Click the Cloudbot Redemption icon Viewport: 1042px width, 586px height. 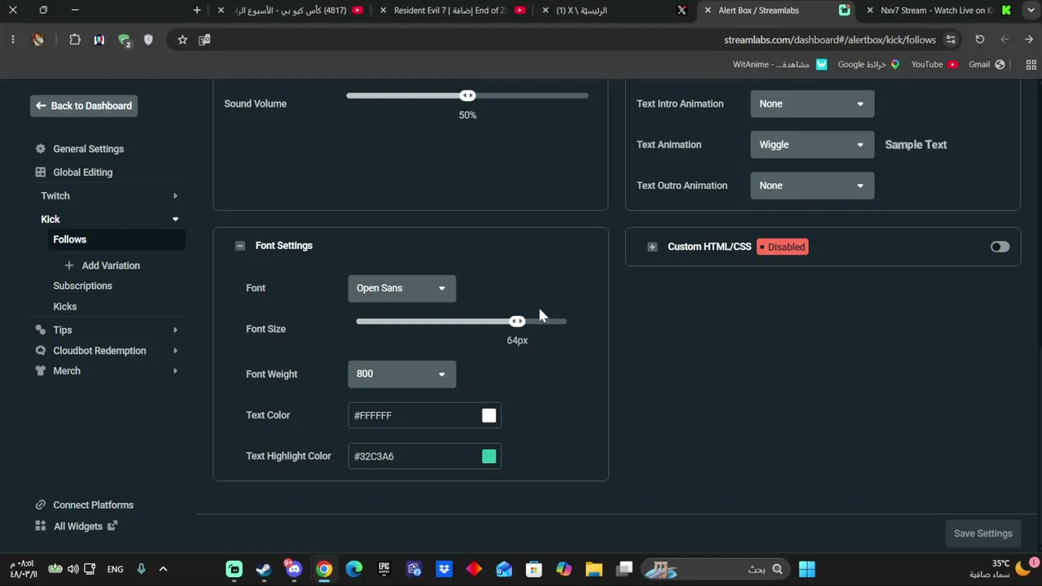point(41,351)
